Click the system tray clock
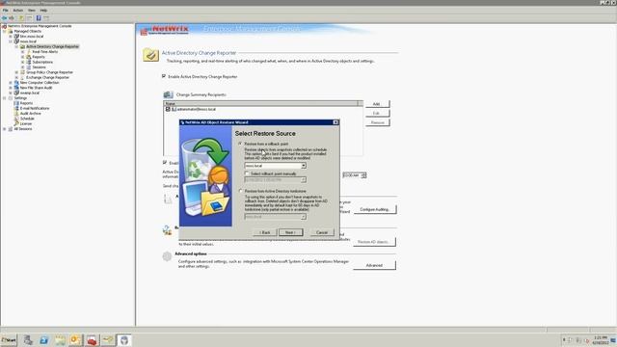Viewport: 617px width, 347px height. [601, 340]
